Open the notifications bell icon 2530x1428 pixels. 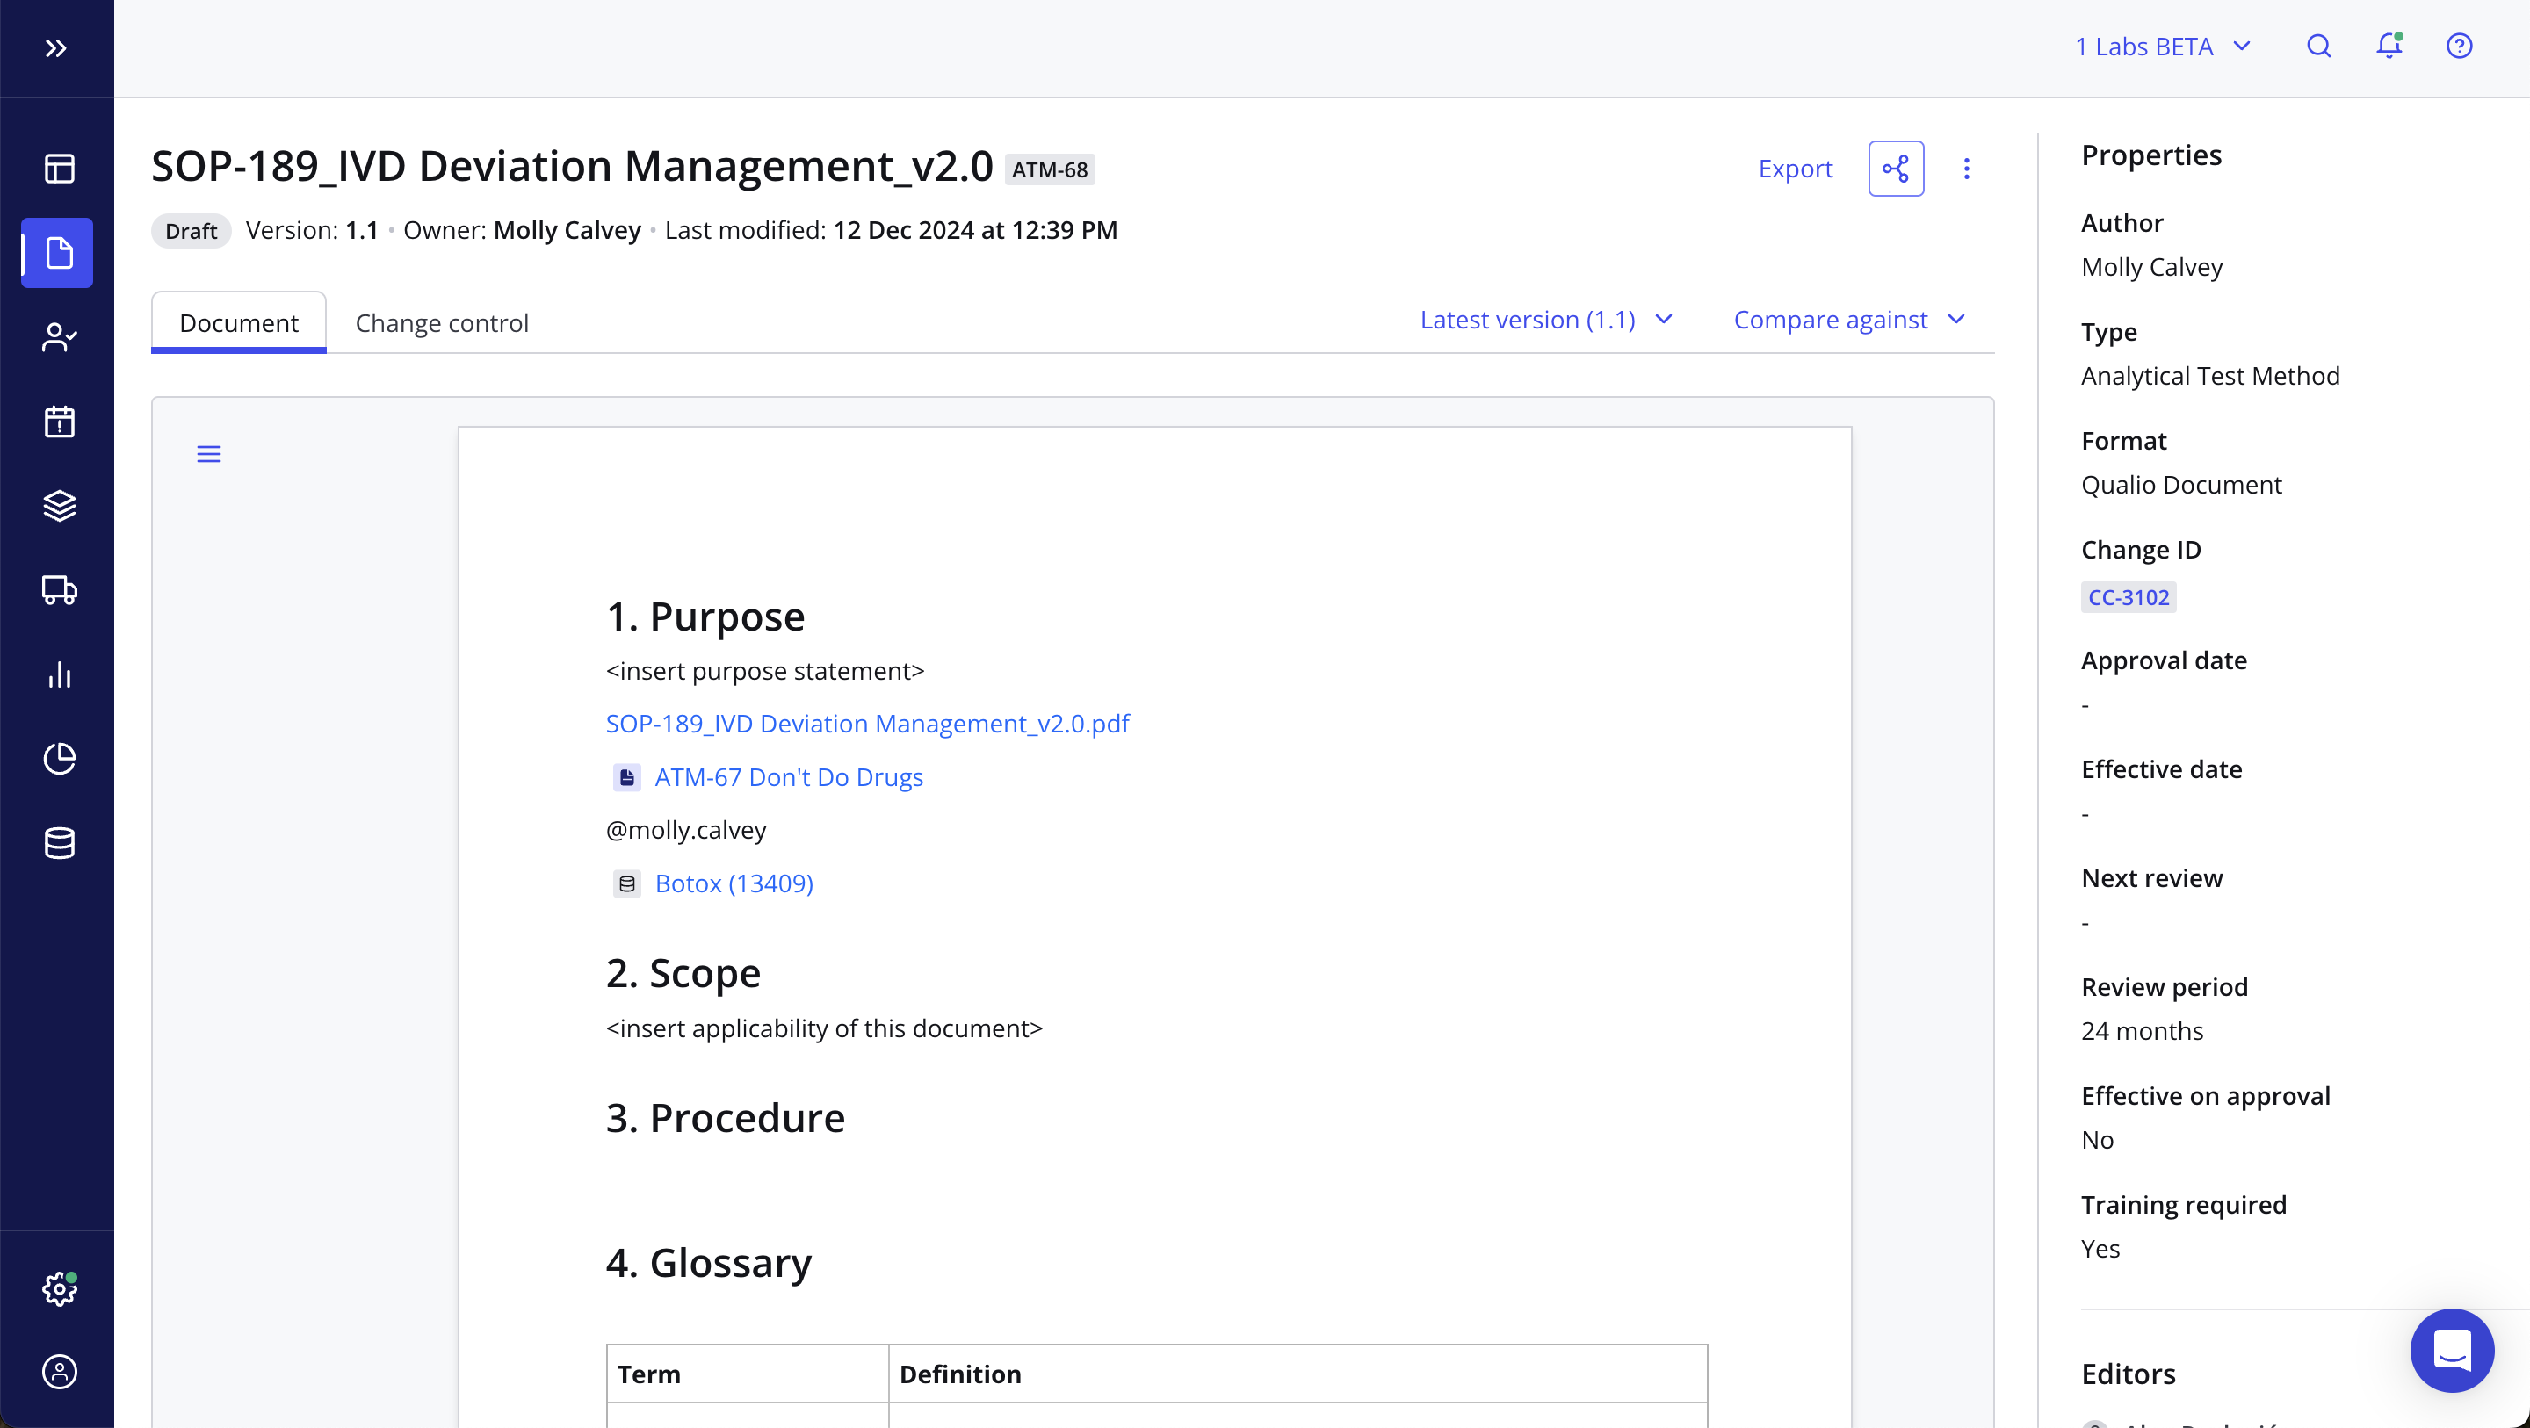pos(2388,45)
